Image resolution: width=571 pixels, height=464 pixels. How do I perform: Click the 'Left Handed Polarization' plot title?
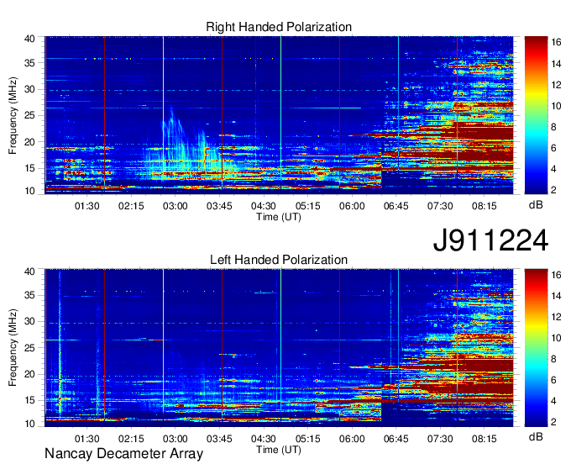pyautogui.click(x=279, y=260)
